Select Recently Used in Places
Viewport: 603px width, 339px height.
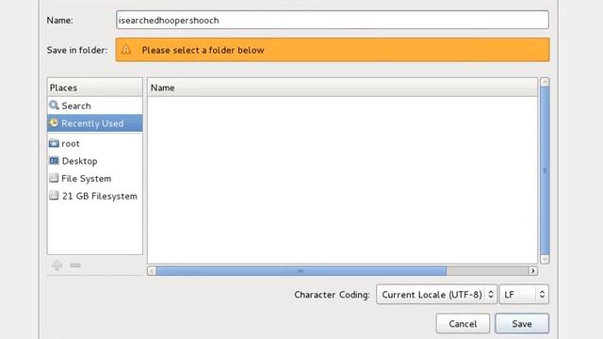click(94, 123)
